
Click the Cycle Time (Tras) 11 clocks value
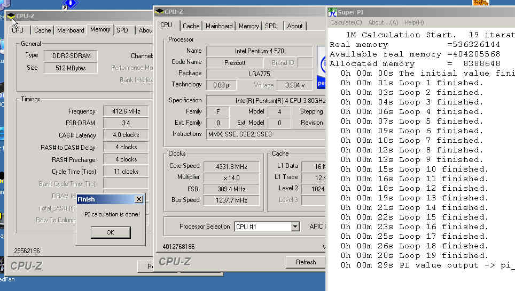(x=126, y=172)
